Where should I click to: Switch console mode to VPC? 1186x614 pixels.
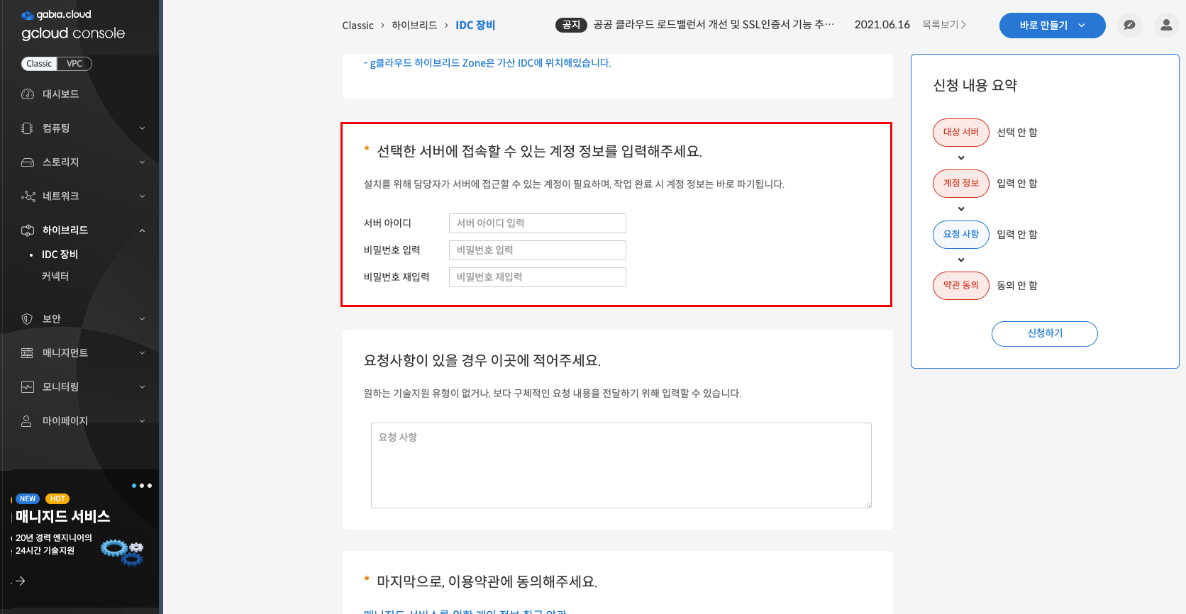tap(74, 64)
